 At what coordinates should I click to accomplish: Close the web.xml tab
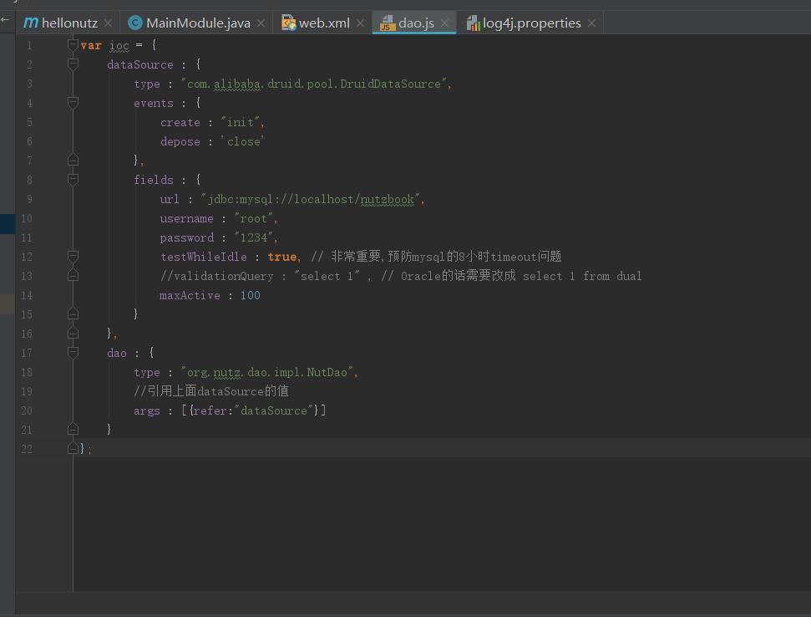point(361,23)
